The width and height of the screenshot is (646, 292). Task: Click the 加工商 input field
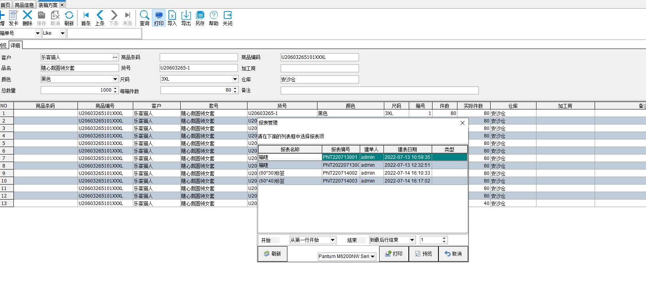320,68
